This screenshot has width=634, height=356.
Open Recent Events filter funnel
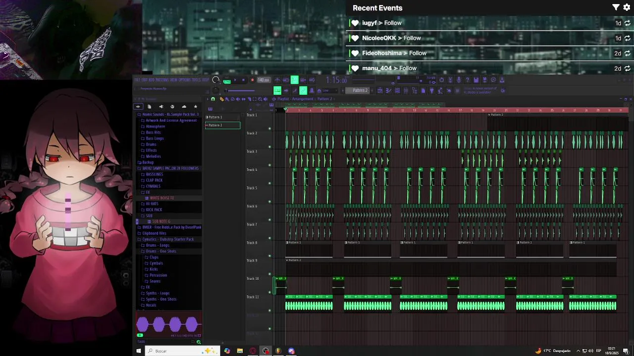tap(616, 7)
